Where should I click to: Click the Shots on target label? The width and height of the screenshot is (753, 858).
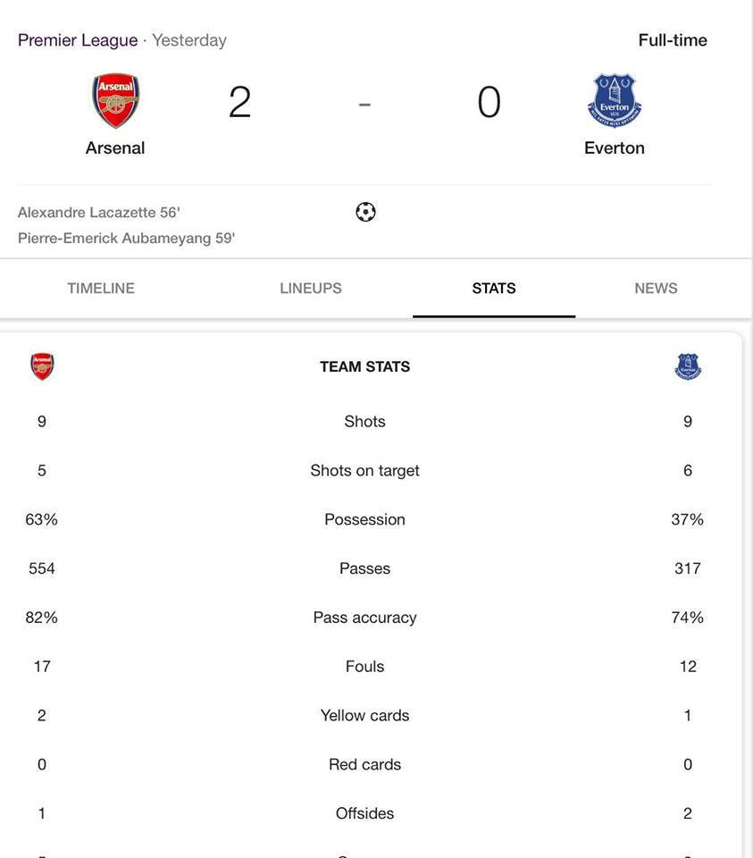364,471
